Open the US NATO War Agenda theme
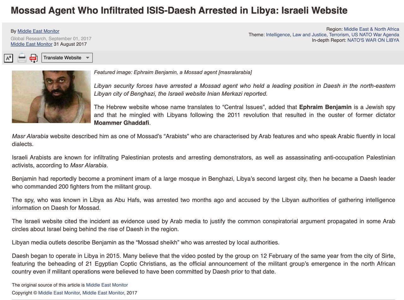Viewport: 404px width, 300px height. [x=375, y=35]
